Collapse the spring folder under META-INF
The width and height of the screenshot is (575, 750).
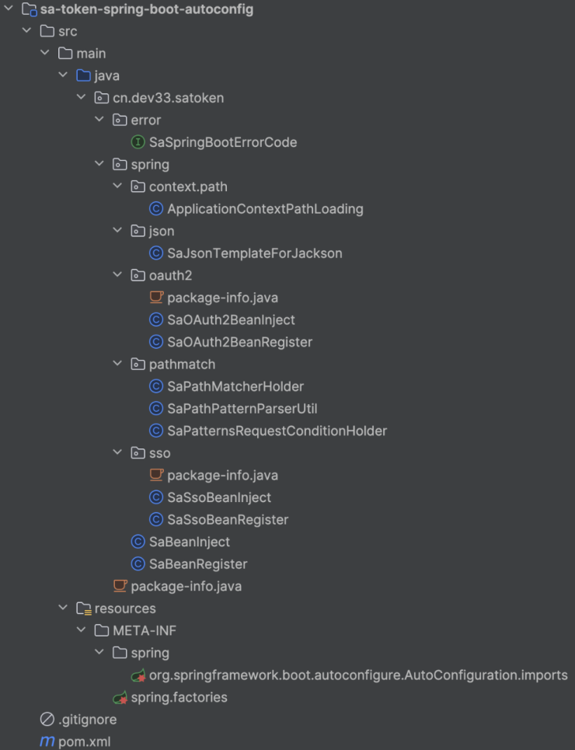tap(99, 652)
